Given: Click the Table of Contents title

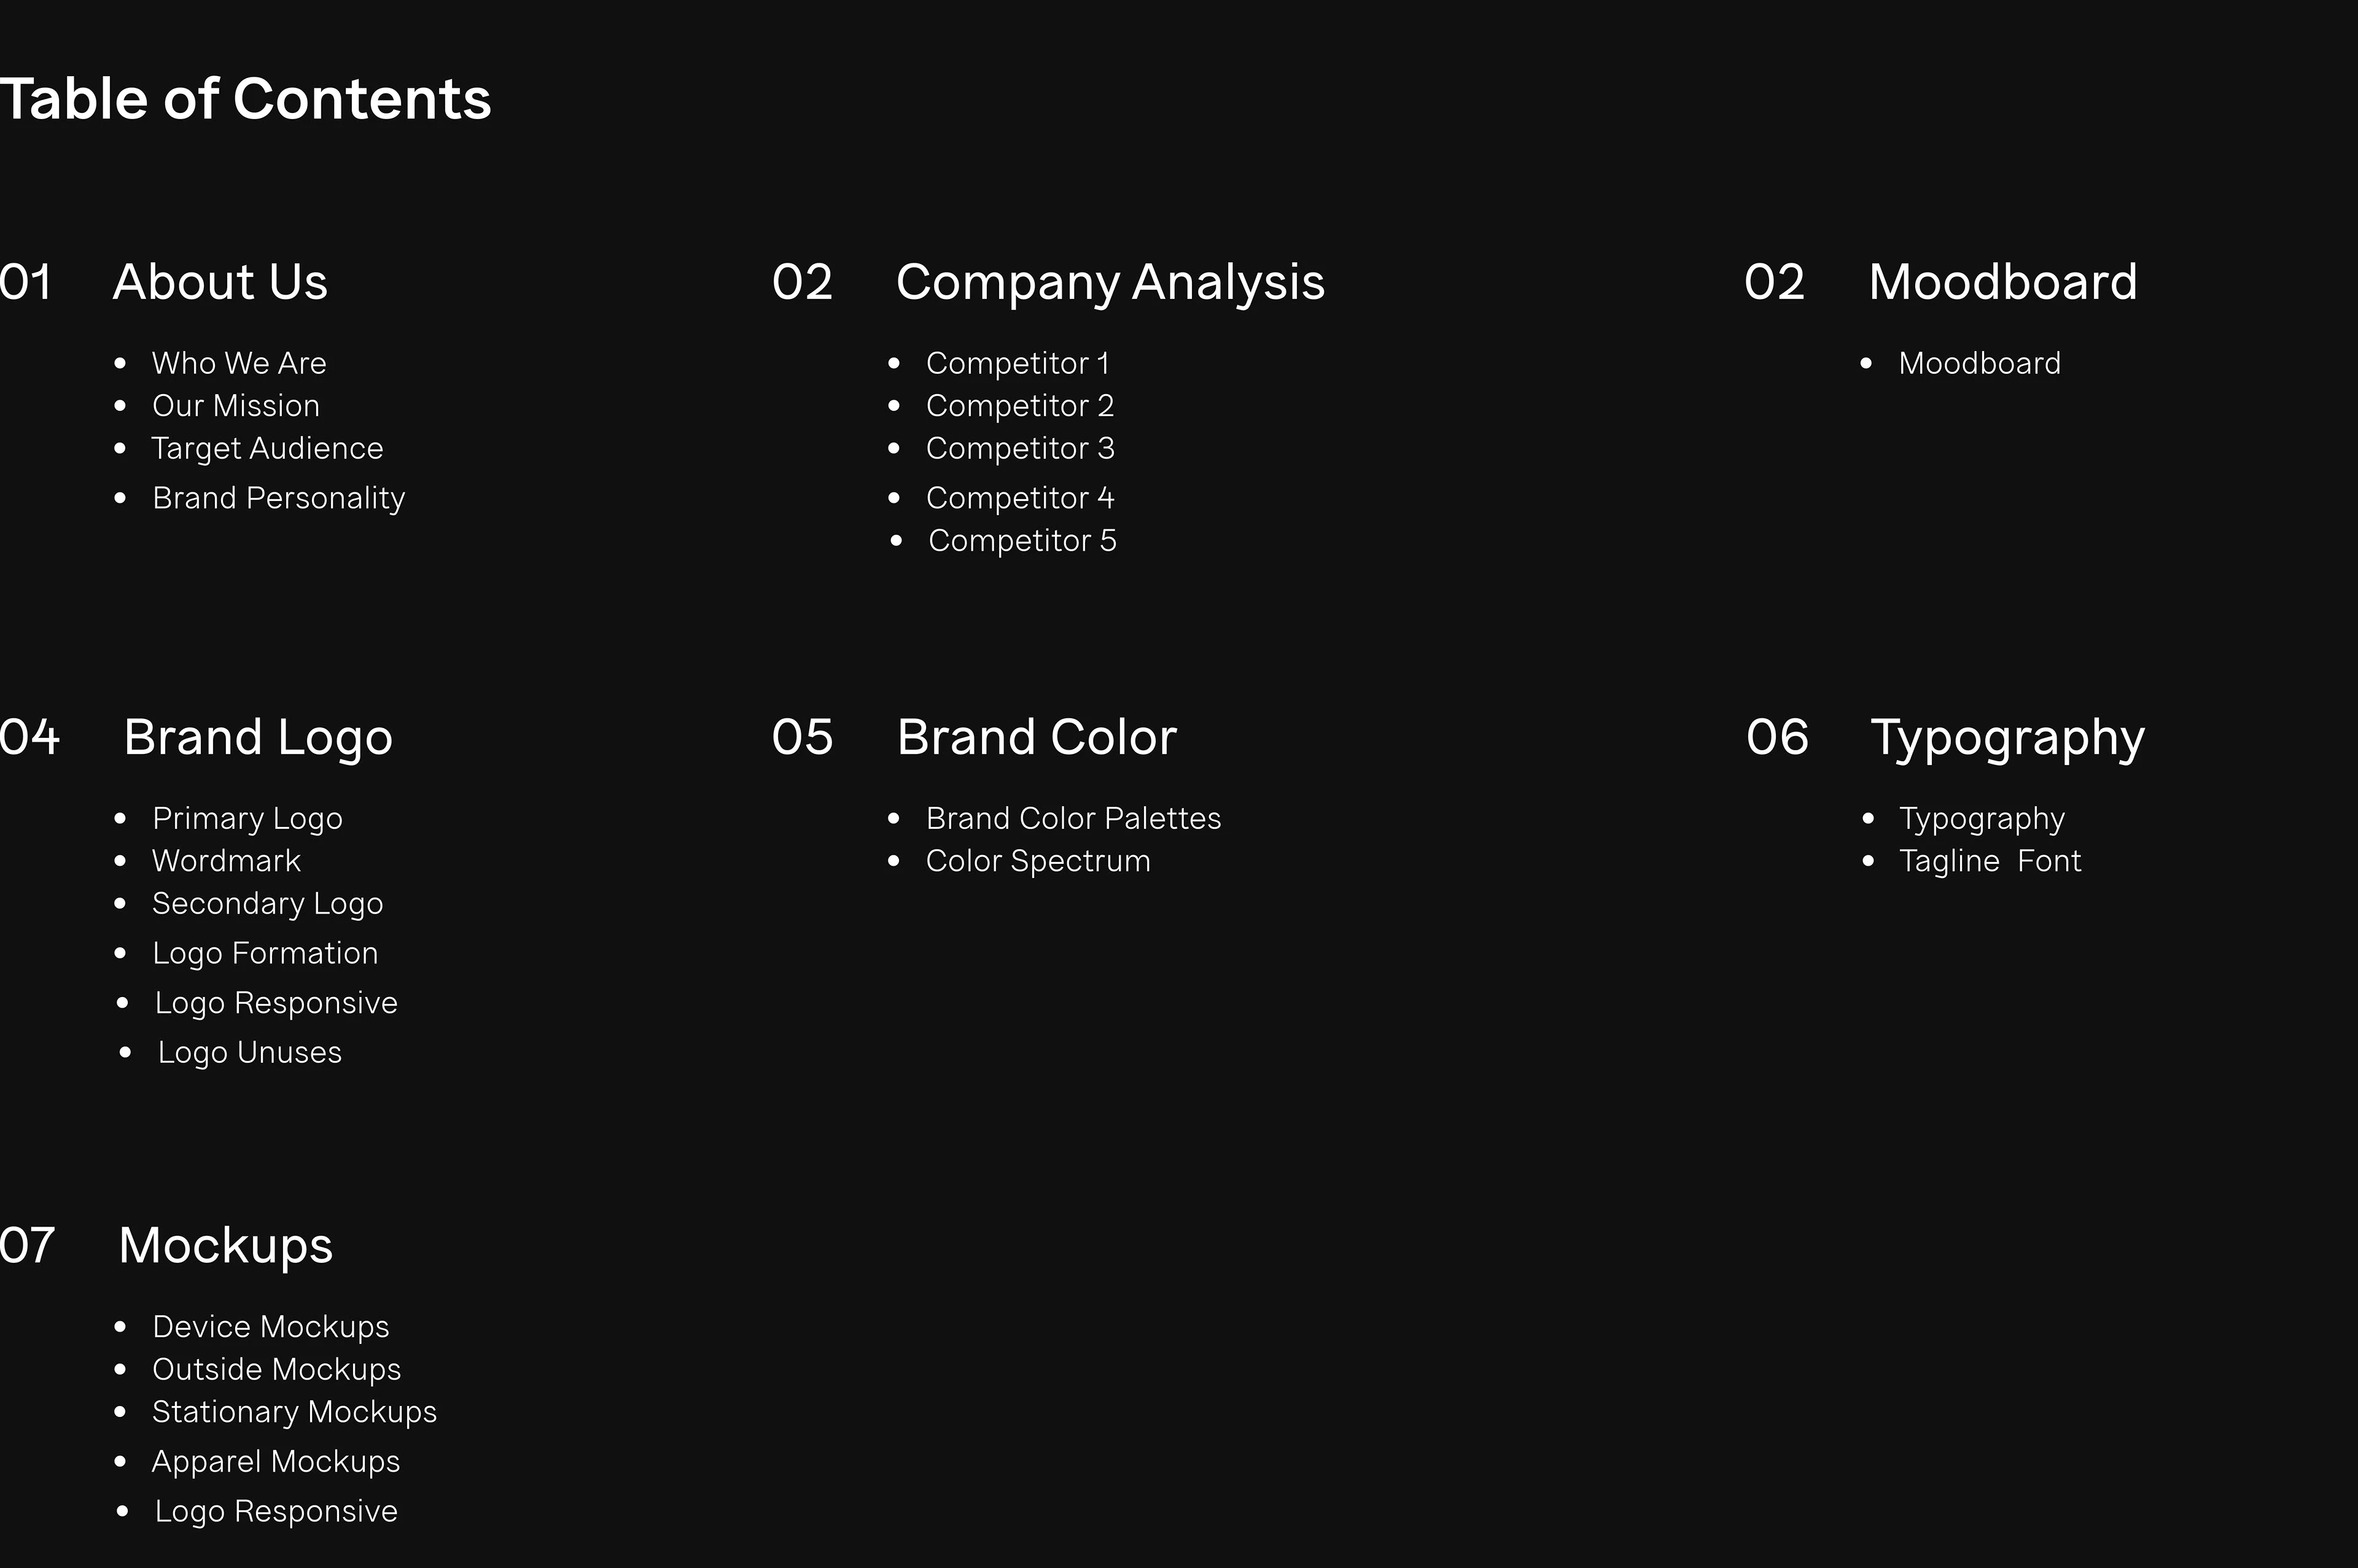Looking at the screenshot, I should pos(245,99).
